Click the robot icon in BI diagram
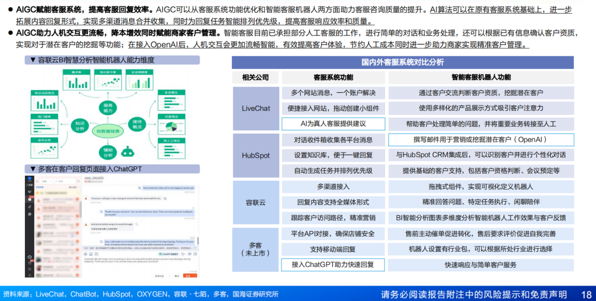 pyautogui.click(x=127, y=152)
